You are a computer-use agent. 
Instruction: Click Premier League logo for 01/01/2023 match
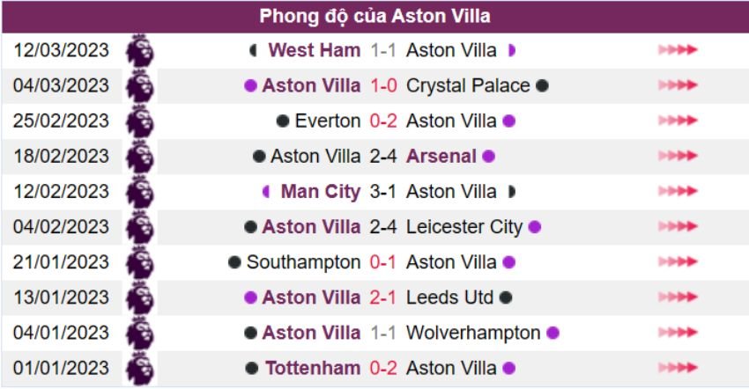pos(139,368)
